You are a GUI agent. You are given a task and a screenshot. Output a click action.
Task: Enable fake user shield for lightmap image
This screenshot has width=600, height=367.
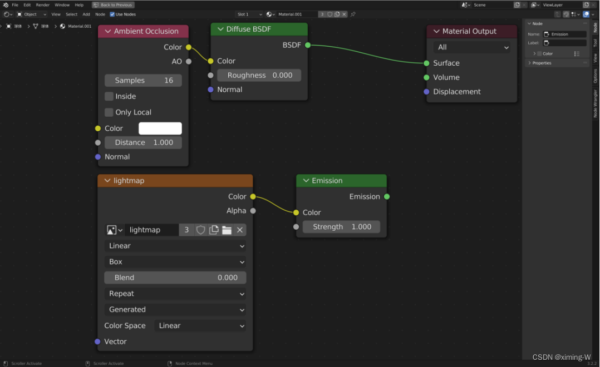[201, 230]
